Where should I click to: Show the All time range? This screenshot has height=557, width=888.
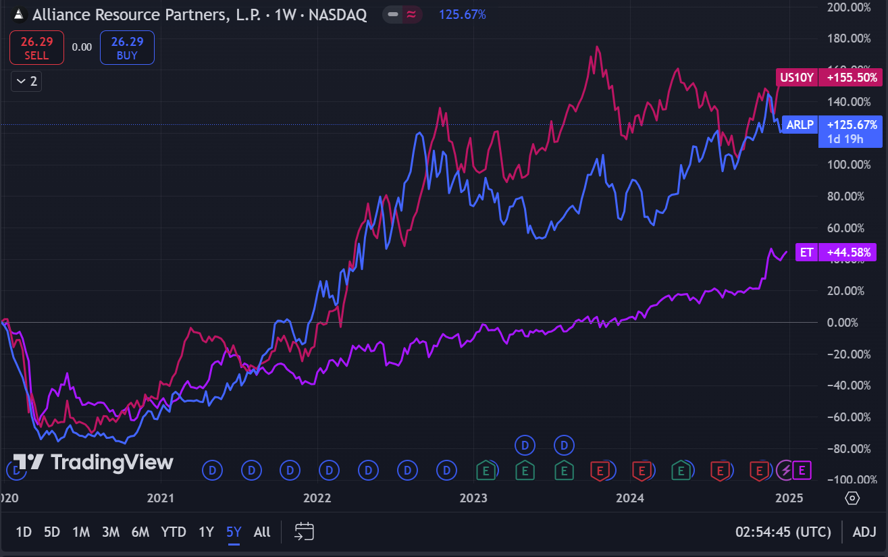pyautogui.click(x=262, y=532)
